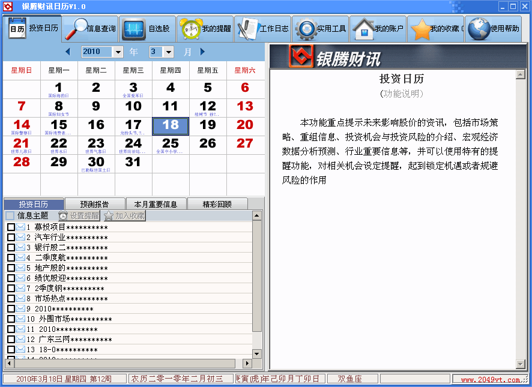The height and width of the screenshot is (387, 532).
Task: Open the 信息查询 magnifier icon
Action: (76, 28)
